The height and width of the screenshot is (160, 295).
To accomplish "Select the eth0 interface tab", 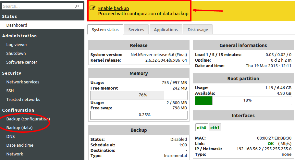I will 202,128.
